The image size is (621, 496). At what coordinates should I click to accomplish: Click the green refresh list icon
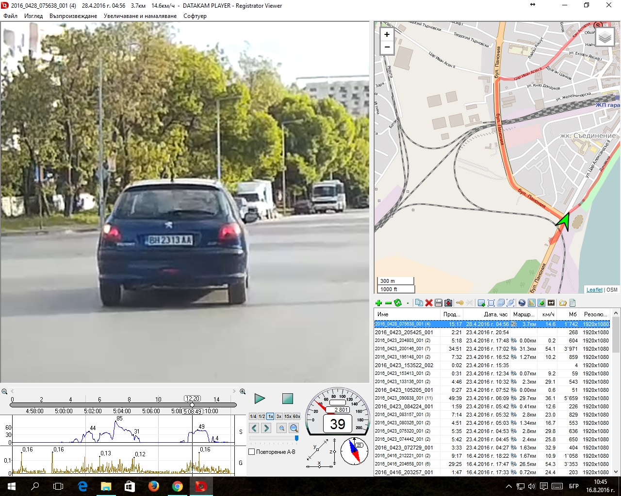click(x=398, y=303)
